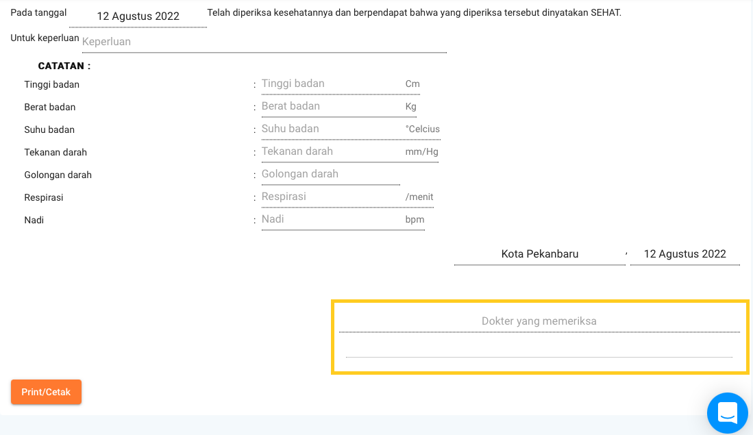Select the Pada tanggal date field
This screenshot has height=435, width=753.
point(138,16)
